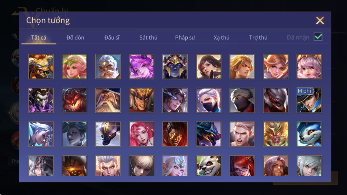Viewport: 347px width, 195px height.
Task: Open the 'Sát thủ' tab
Action: click(x=148, y=38)
